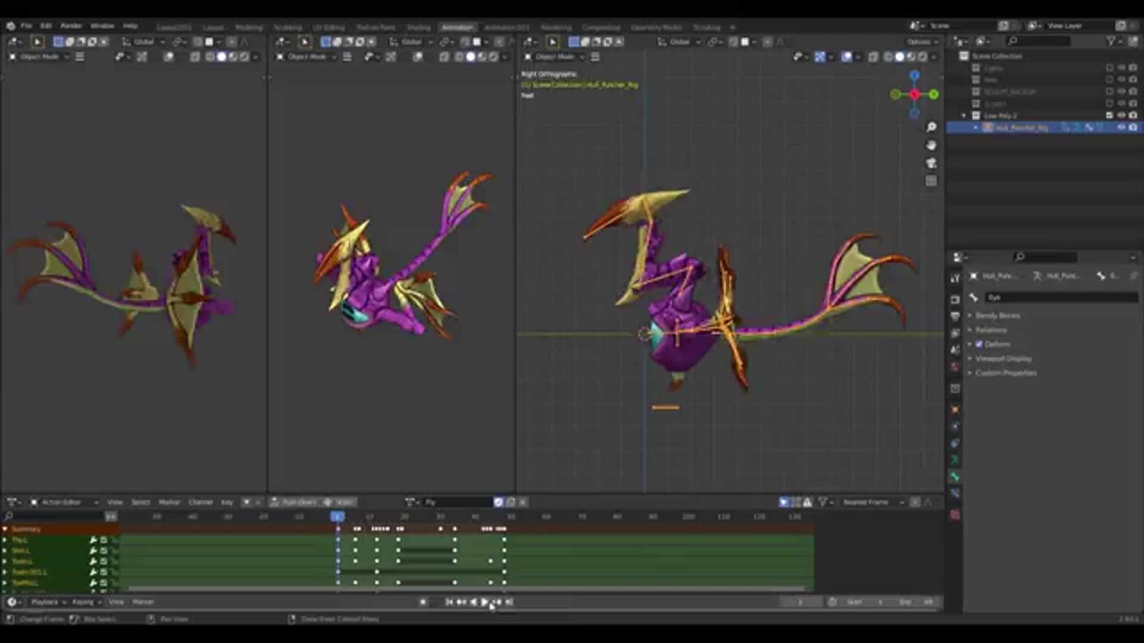This screenshot has width=1144, height=643.
Task: Hide the Low Poly 2 collection with its eye toggle
Action: tap(1123, 115)
